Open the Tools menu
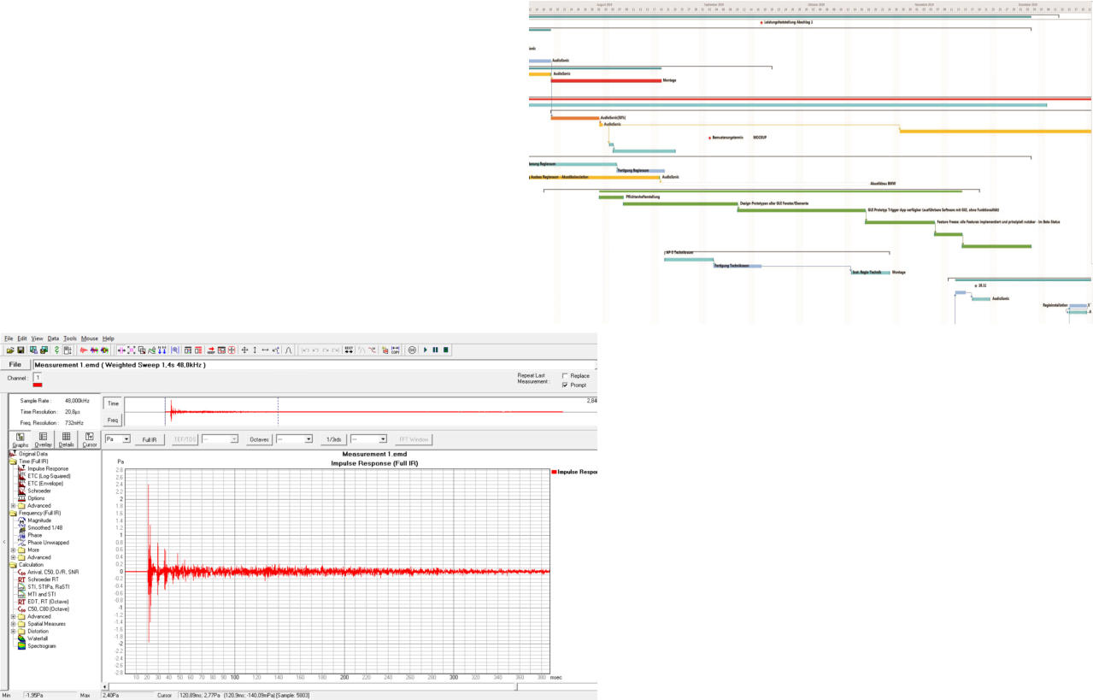The height and width of the screenshot is (700, 1093). (70, 338)
